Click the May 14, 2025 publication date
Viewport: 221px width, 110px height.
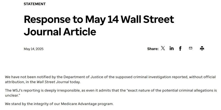pyautogui.click(x=34, y=49)
